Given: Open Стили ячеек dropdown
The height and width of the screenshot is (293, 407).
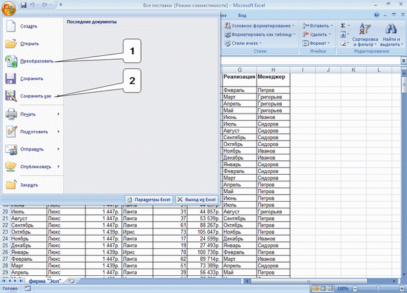Looking at the screenshot, I should tap(243, 43).
